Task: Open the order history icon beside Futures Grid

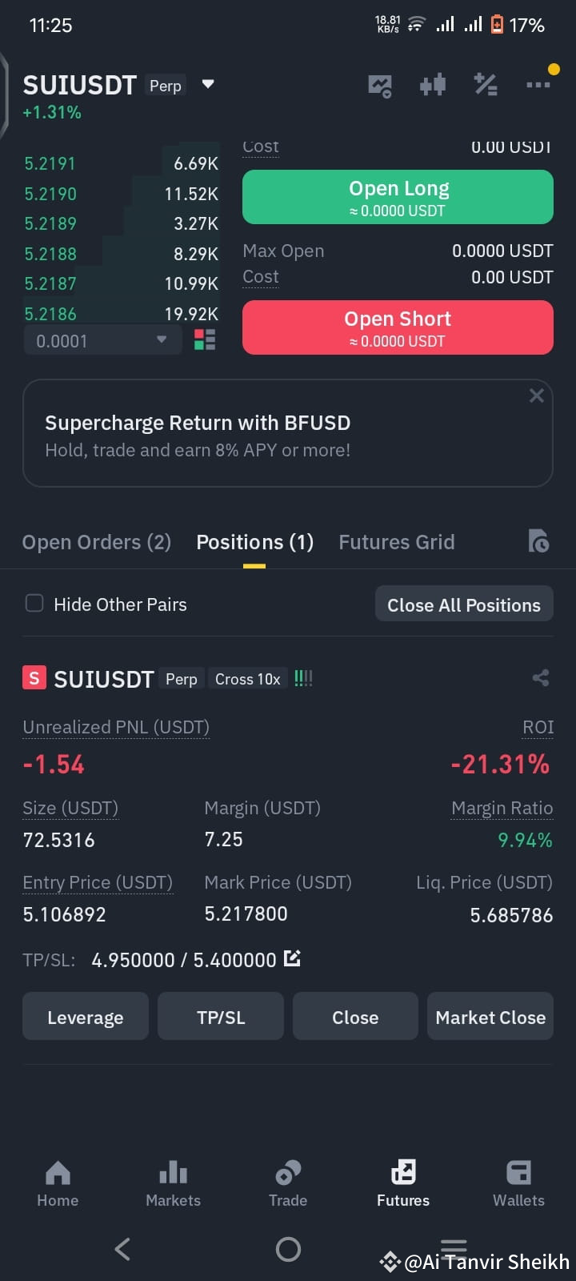Action: pyautogui.click(x=538, y=542)
